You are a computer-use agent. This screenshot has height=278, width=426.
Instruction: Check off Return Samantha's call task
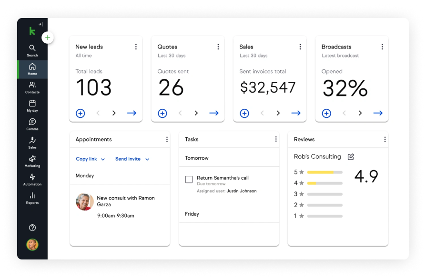click(188, 178)
